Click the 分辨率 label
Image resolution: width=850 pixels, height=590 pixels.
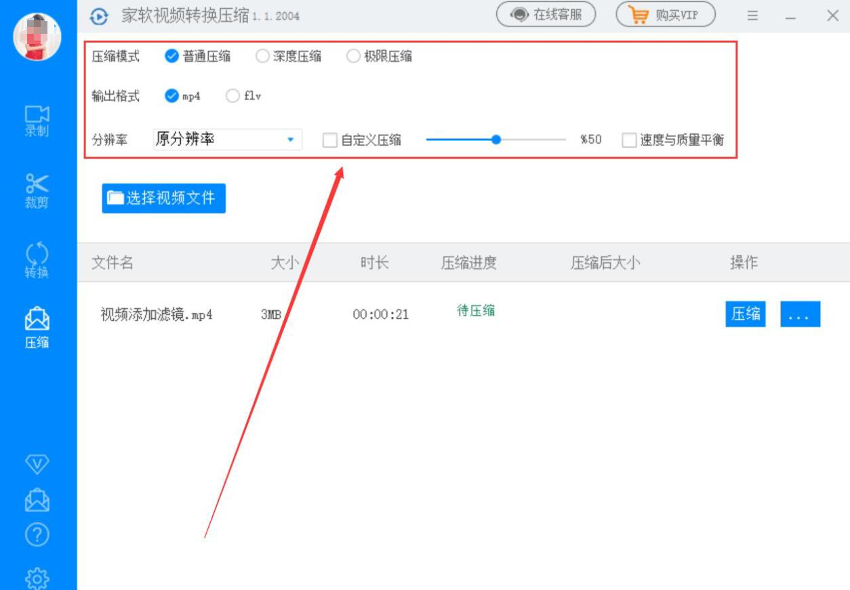(110, 141)
